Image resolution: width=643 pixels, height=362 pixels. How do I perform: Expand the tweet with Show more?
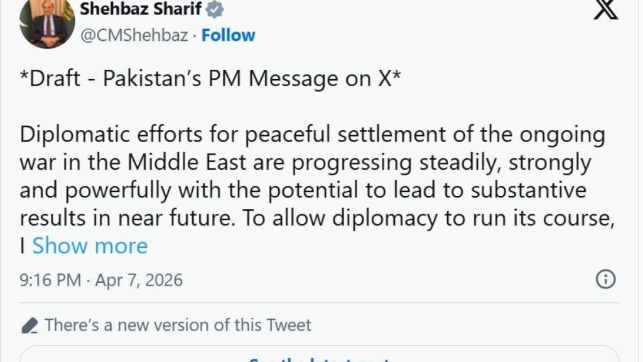90,246
